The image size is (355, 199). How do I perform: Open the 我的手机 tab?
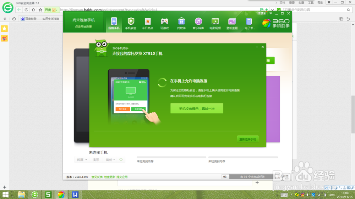click(114, 23)
